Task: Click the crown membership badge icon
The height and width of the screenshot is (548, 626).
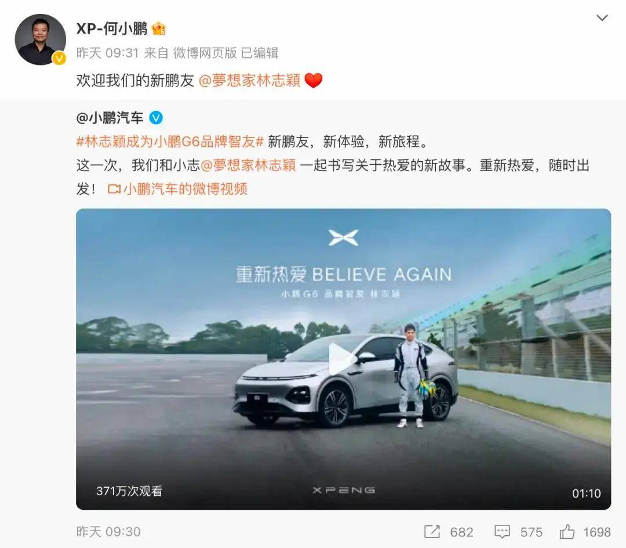Action: (x=158, y=28)
